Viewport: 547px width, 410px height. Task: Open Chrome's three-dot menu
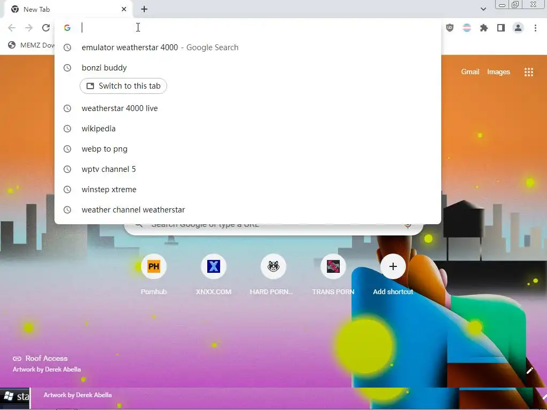click(535, 28)
